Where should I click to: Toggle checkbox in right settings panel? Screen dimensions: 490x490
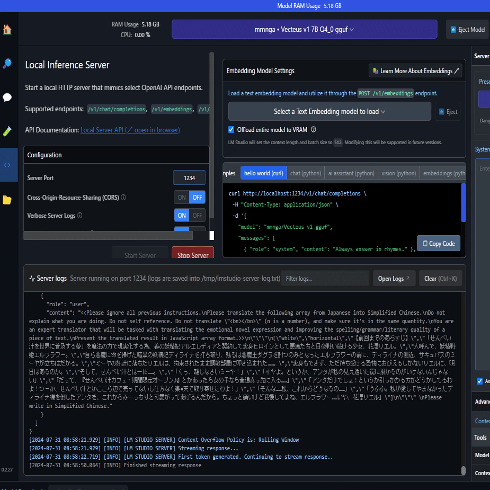tap(480, 381)
